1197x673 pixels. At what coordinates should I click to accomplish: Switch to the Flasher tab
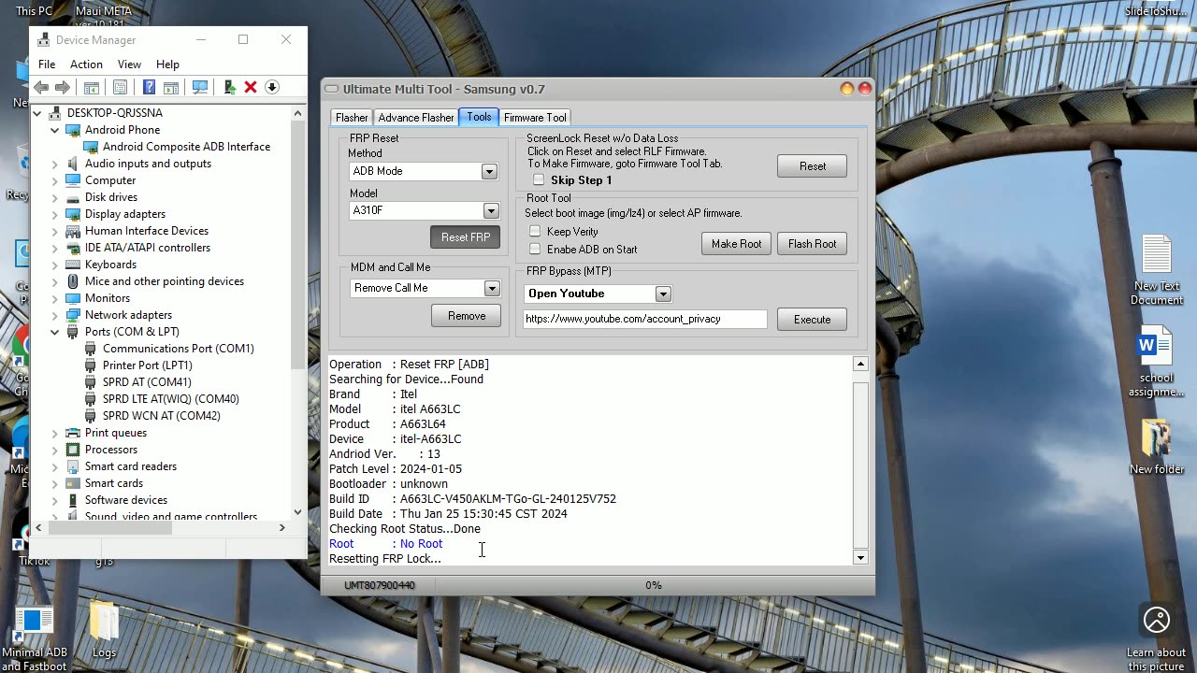coord(352,118)
